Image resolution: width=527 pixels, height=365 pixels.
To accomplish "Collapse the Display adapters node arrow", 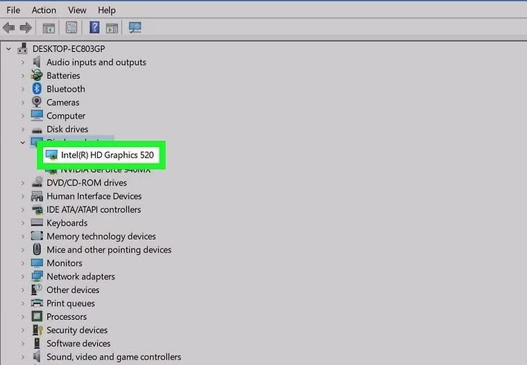I will pos(22,143).
